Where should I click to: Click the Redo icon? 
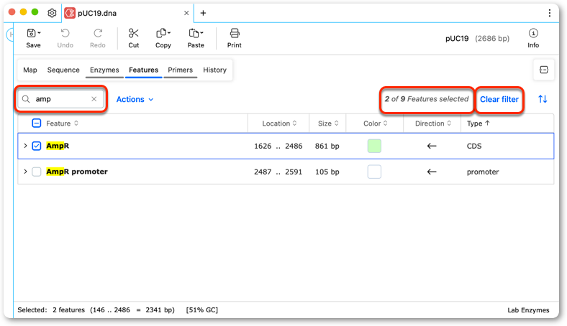[98, 33]
